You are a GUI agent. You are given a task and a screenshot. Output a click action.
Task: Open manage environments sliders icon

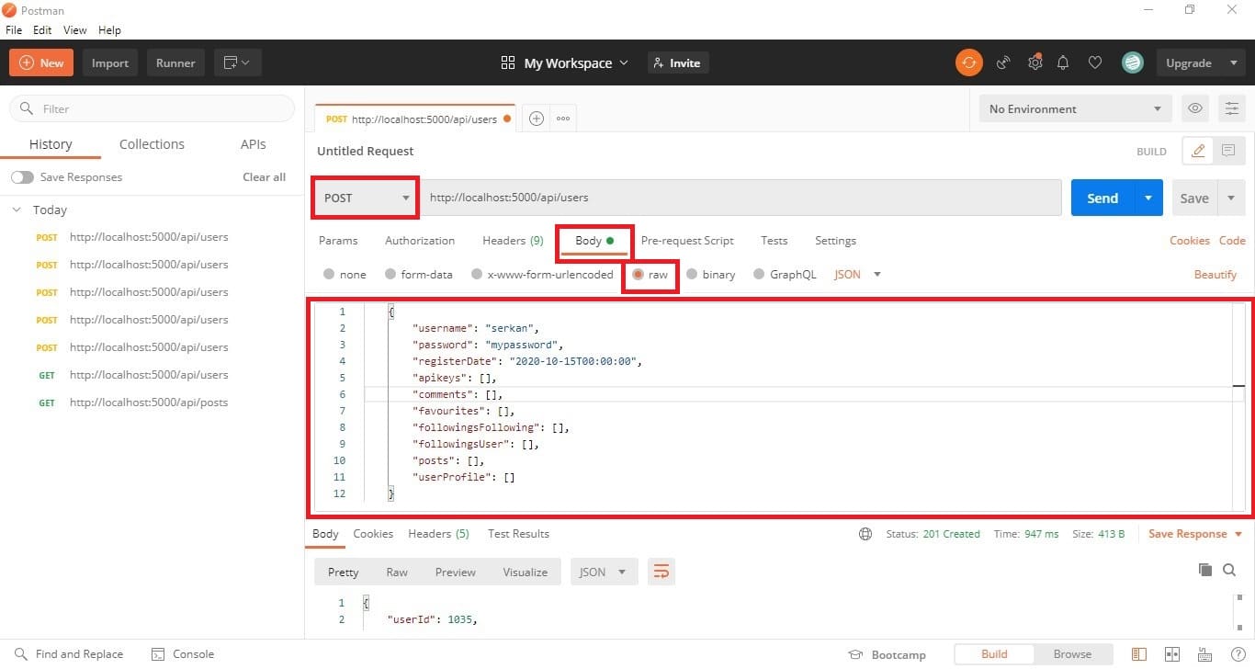pos(1231,108)
